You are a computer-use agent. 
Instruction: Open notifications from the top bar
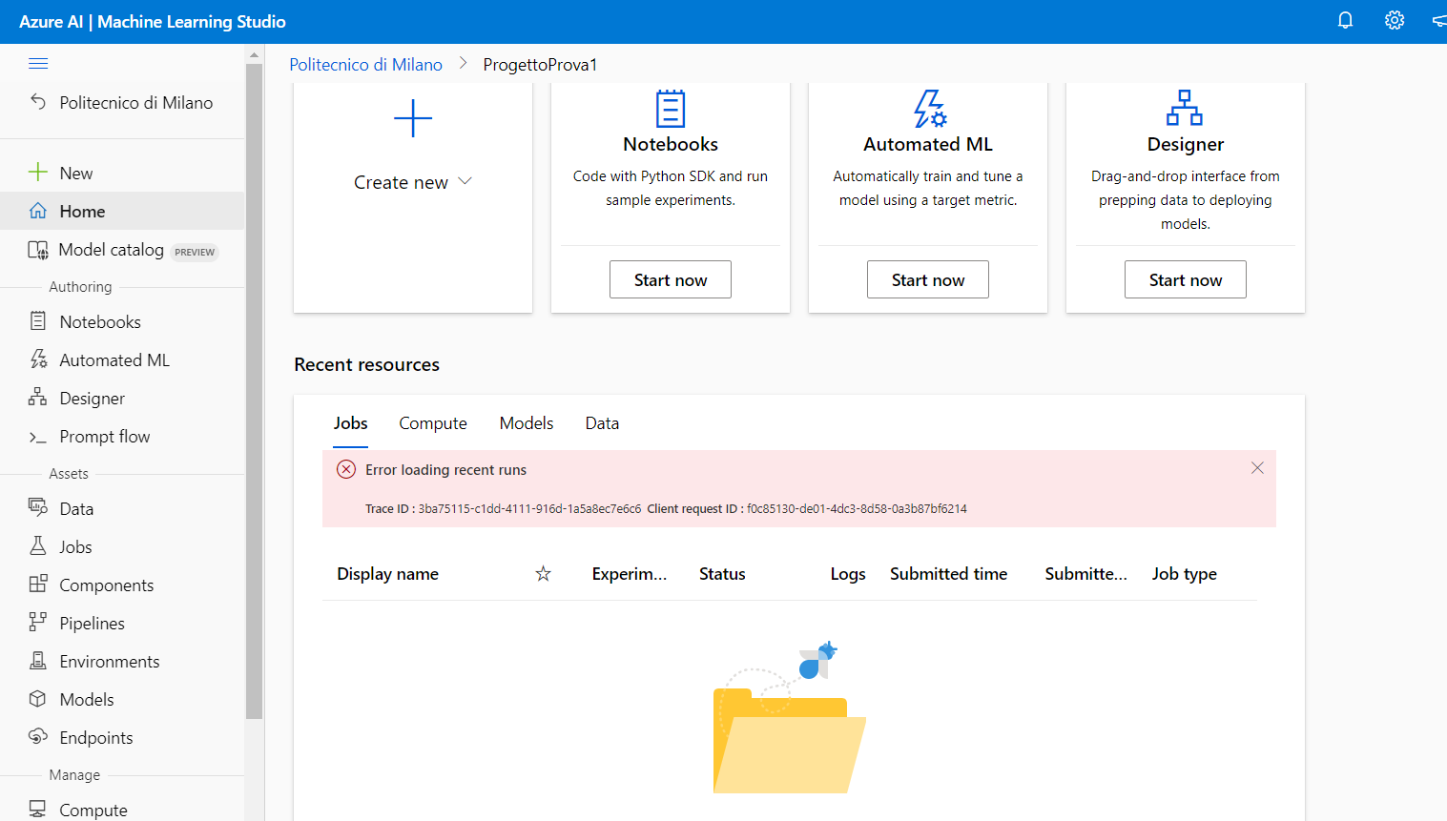click(1345, 20)
